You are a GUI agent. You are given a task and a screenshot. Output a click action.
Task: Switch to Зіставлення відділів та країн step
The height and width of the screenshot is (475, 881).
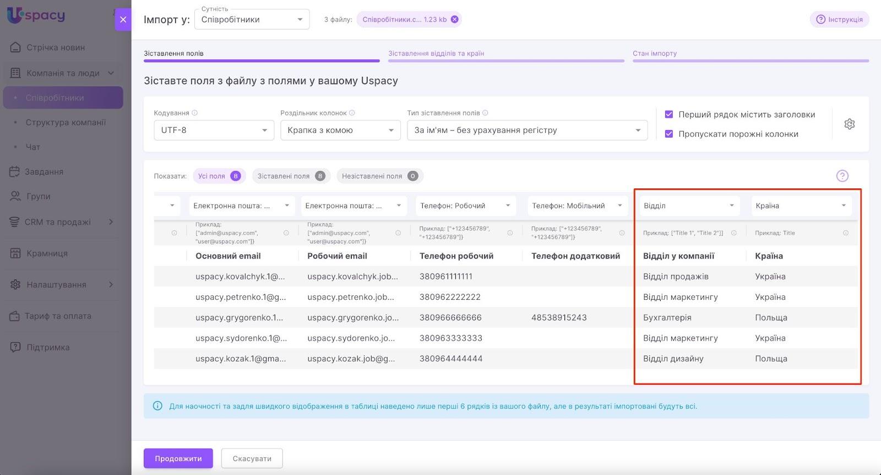[x=436, y=53]
